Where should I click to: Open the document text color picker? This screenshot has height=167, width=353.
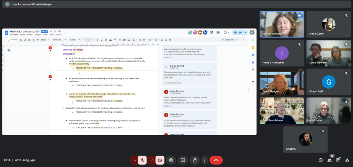coord(110,40)
